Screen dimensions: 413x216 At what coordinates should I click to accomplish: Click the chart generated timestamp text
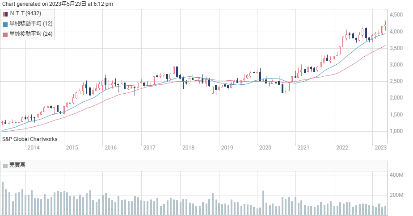(x=58, y=4)
